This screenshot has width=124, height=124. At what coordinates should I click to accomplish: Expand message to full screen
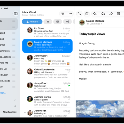pos(79,14)
